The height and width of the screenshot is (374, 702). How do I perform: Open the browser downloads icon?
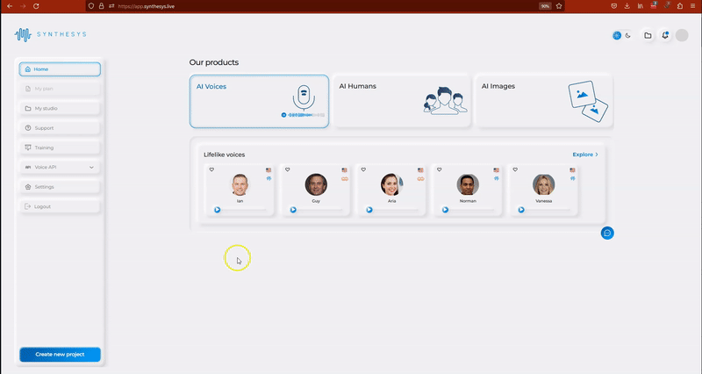(x=627, y=6)
